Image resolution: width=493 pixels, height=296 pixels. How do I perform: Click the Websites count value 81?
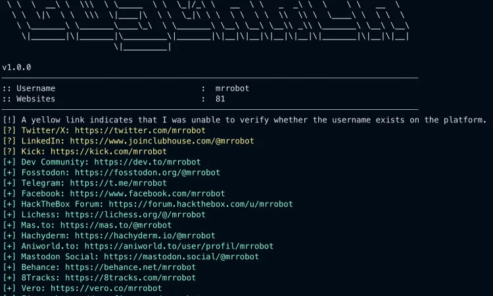220,99
